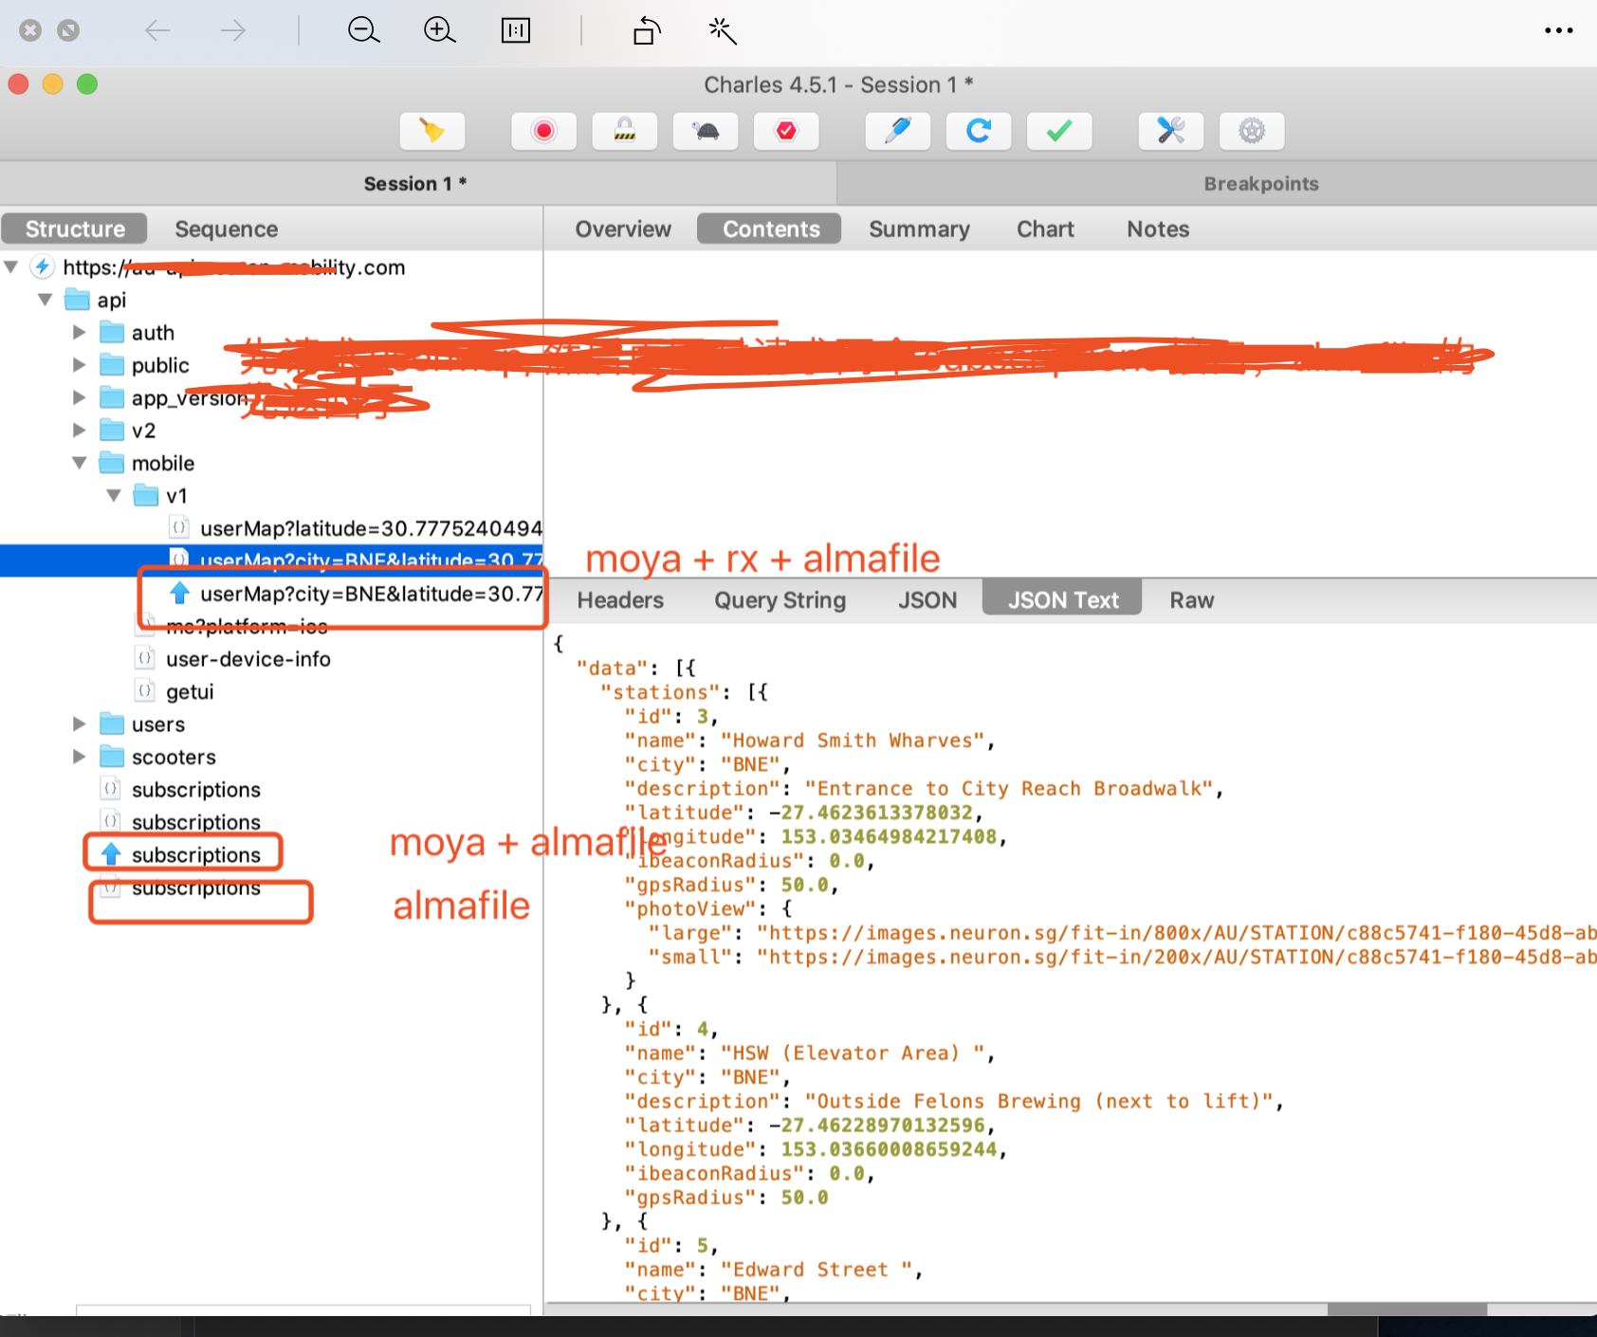Viewport: 1597px width, 1337px height.
Task: Clear the current session with the broom icon
Action: [x=431, y=132]
